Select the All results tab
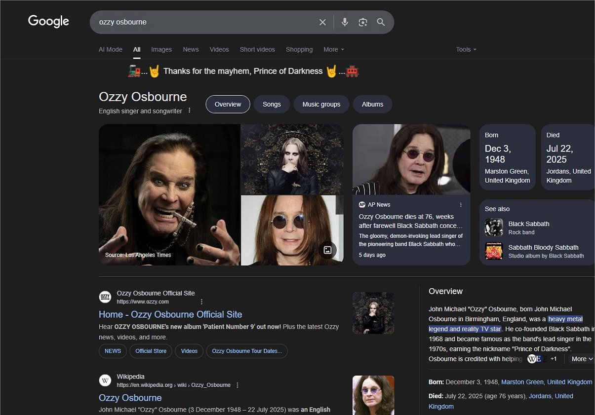595x415 pixels. click(x=137, y=49)
